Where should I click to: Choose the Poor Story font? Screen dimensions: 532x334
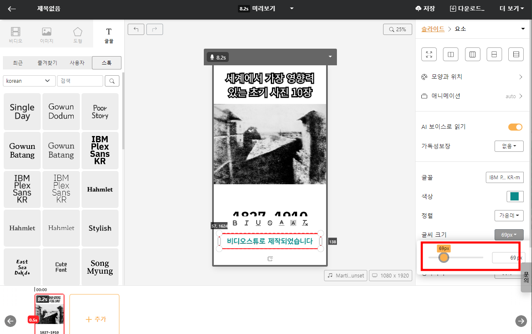click(x=100, y=111)
